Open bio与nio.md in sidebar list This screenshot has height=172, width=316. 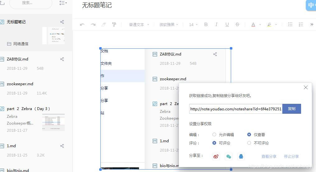tap(18, 170)
